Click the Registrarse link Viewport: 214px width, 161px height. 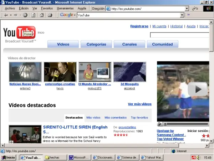pos(139,26)
